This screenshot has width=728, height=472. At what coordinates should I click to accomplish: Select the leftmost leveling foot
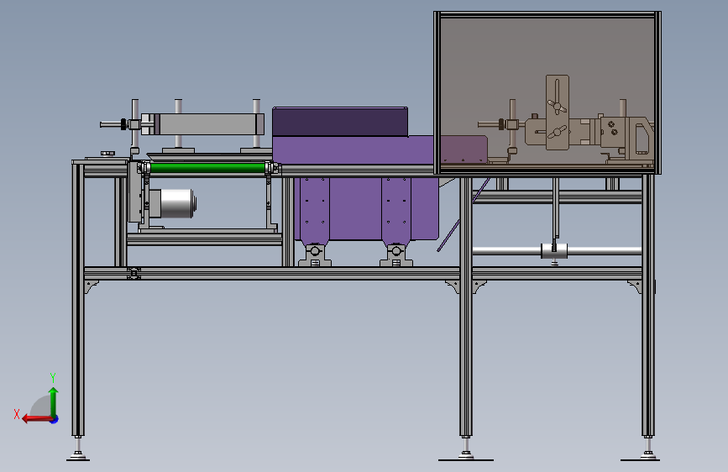point(78,449)
